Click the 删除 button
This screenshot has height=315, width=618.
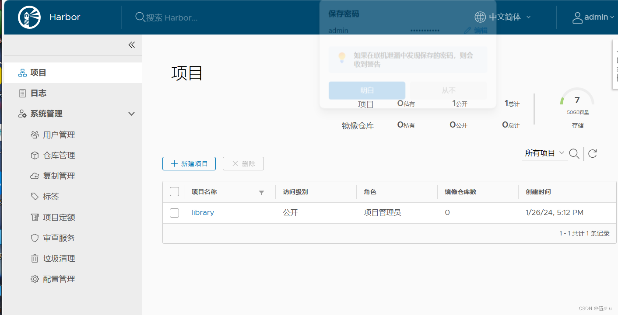[243, 163]
